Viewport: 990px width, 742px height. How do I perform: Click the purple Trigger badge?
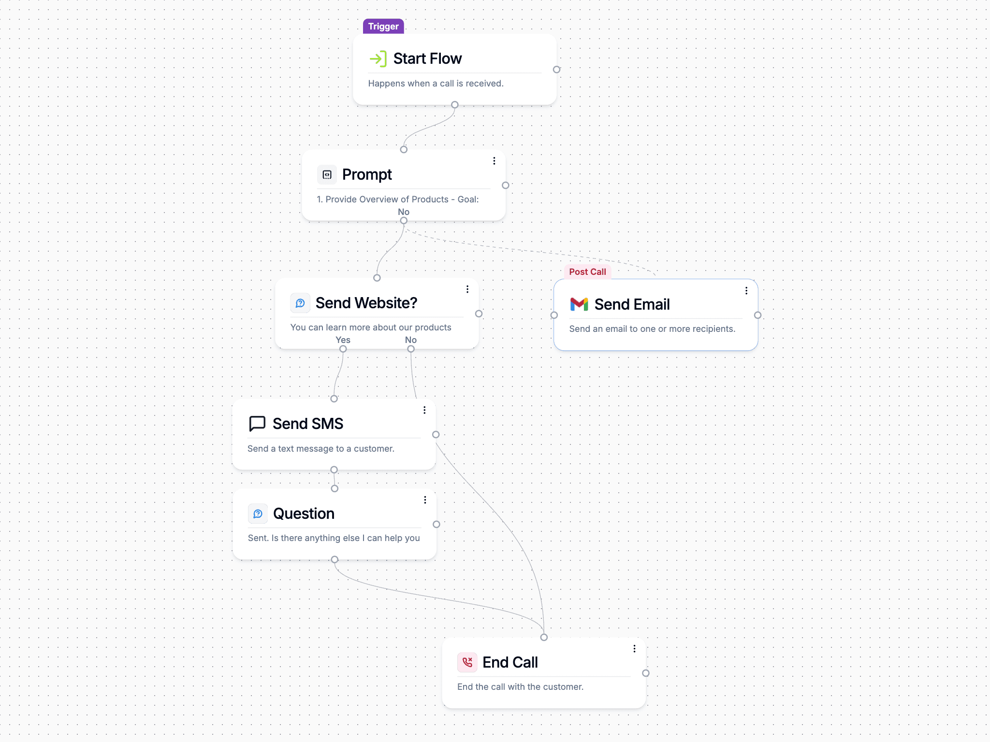tap(383, 27)
